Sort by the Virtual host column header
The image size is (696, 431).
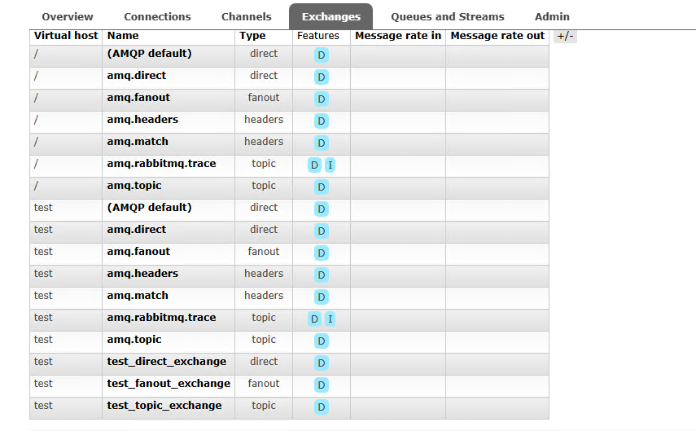(x=66, y=36)
